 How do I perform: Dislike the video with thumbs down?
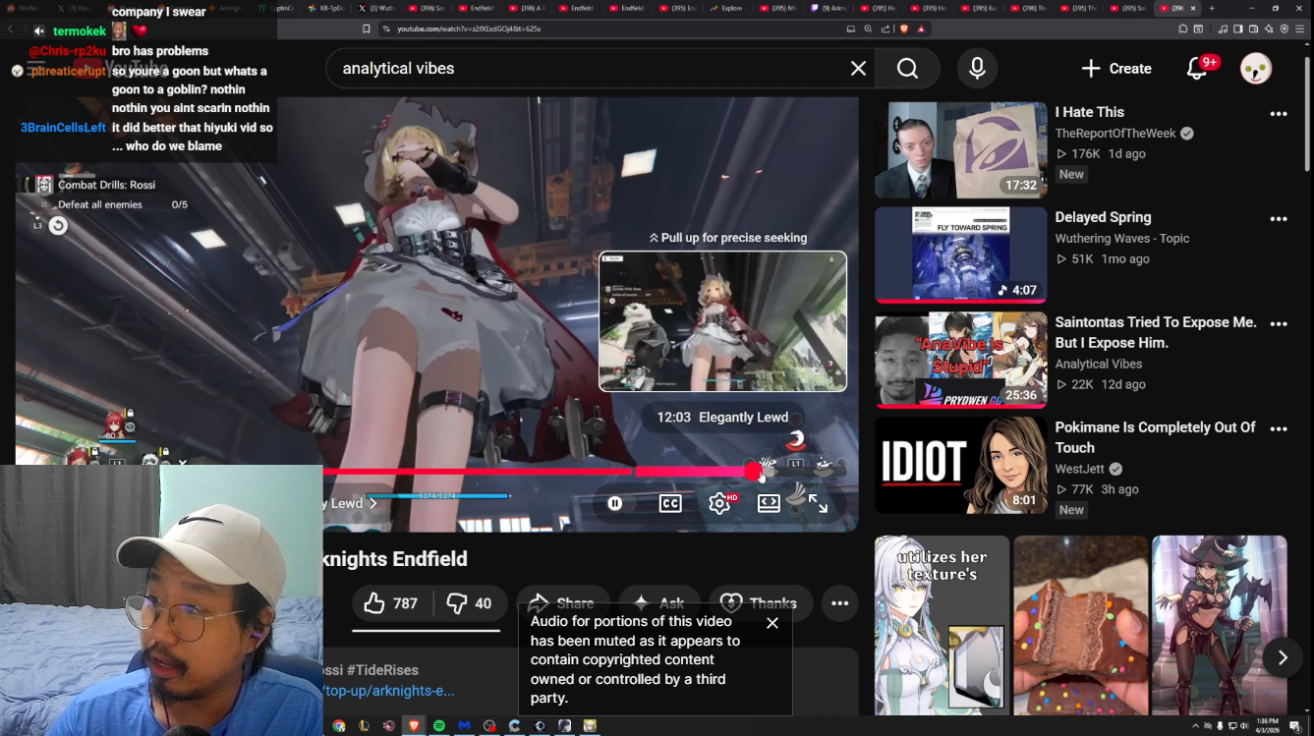click(x=470, y=603)
